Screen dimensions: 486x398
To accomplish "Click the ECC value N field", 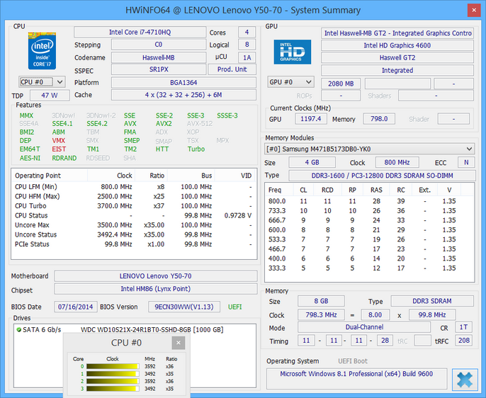I will [x=466, y=163].
